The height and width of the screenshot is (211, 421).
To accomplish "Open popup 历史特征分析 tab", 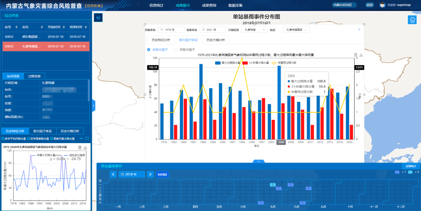I will [161, 40].
